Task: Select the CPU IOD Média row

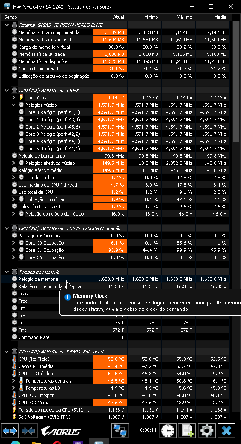Action: point(116,402)
